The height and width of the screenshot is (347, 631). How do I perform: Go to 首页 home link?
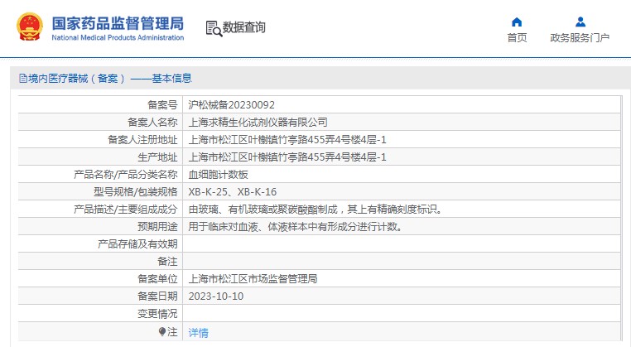[517, 37]
